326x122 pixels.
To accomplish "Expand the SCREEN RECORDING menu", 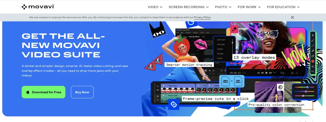I will pyautogui.click(x=188, y=7).
